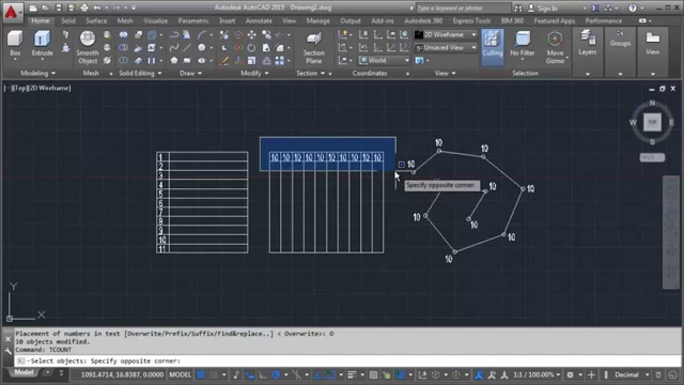Click the ViewCube Top face
Image resolution: width=684 pixels, height=385 pixels.
652,122
